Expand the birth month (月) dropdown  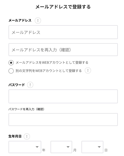(61, 147)
